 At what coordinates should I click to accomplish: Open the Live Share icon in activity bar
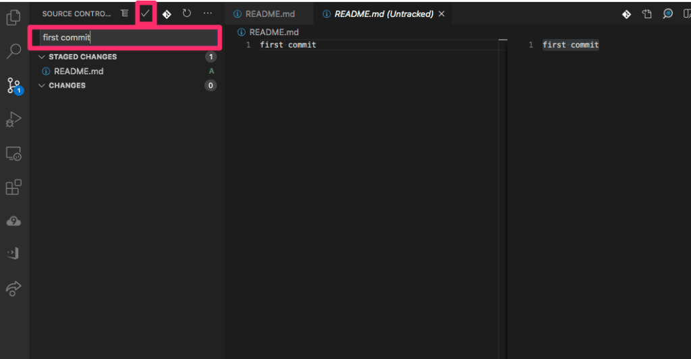[x=13, y=288]
